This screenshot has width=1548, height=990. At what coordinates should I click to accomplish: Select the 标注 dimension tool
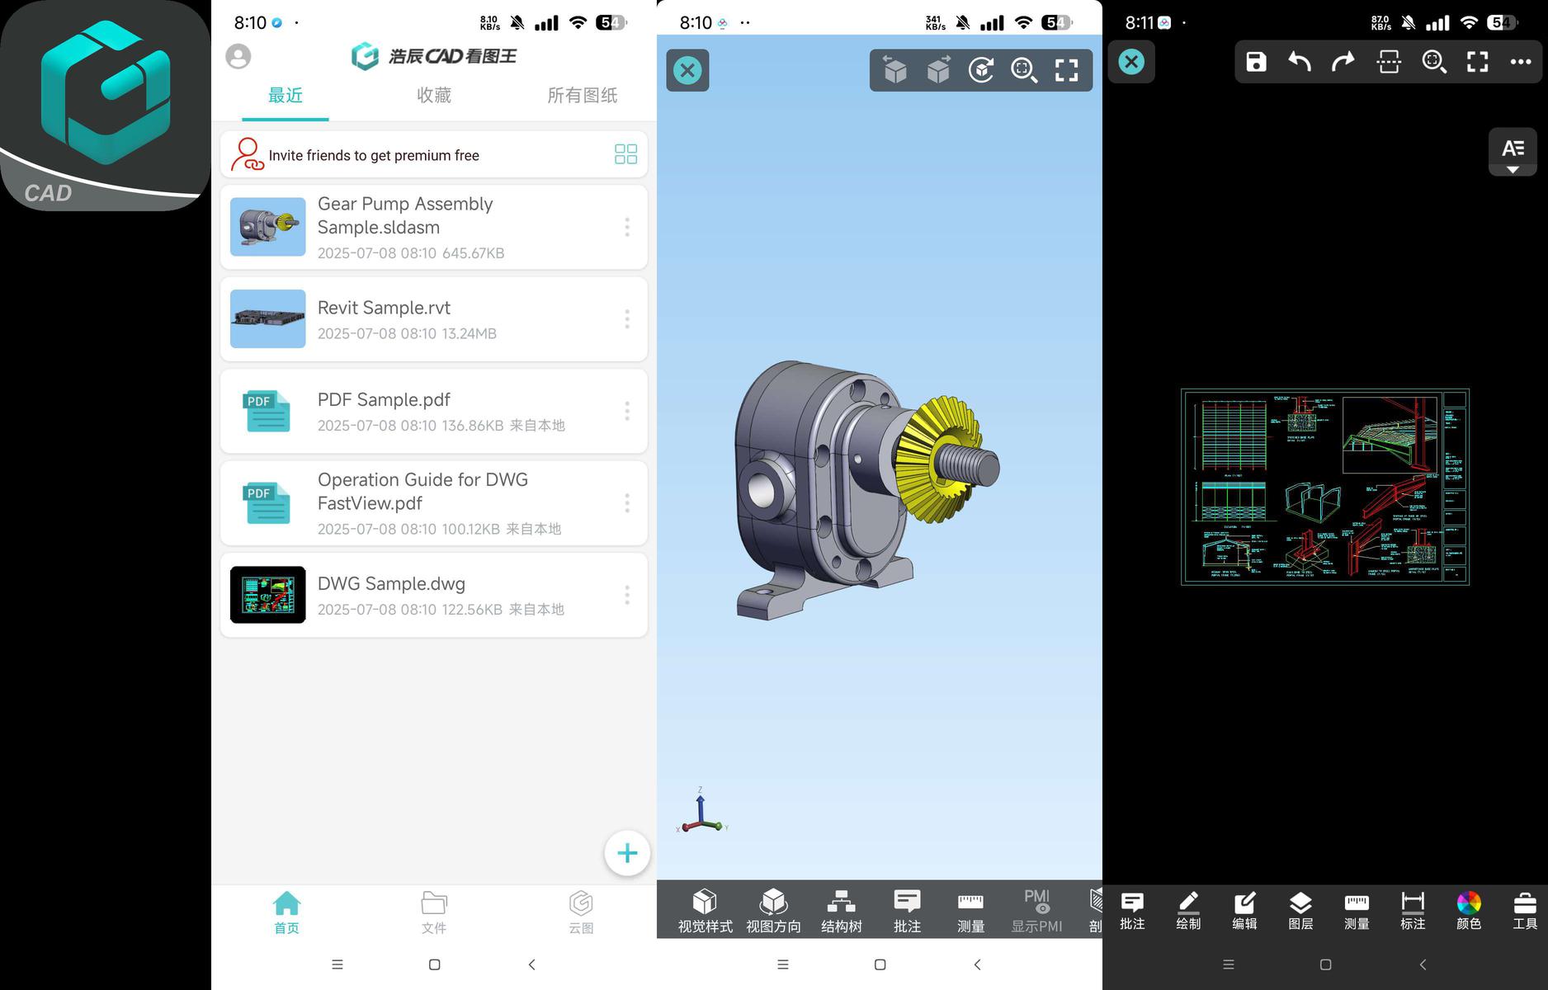1413,910
